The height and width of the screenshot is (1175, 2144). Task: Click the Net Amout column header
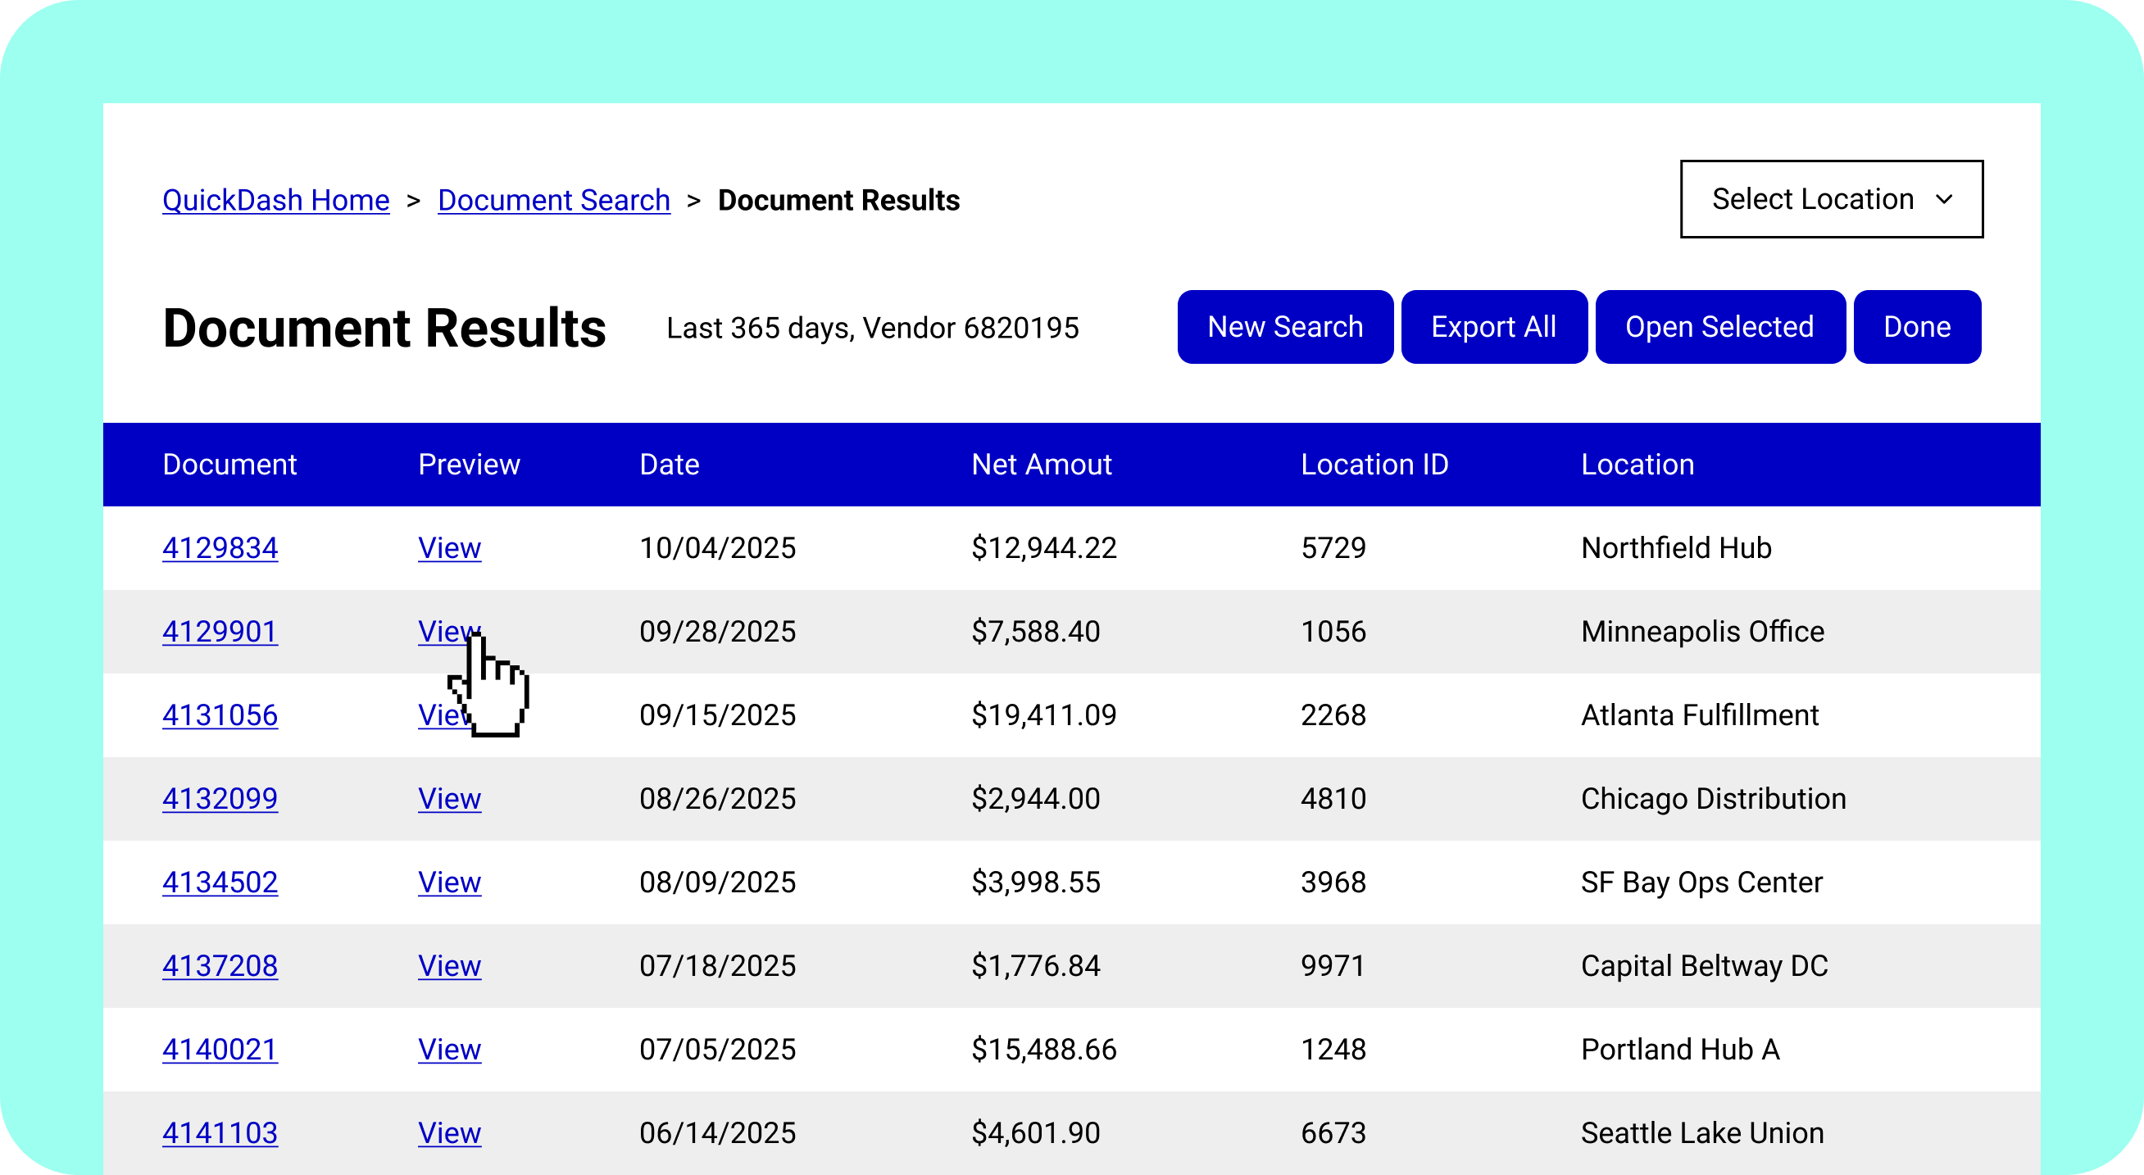tap(1041, 465)
